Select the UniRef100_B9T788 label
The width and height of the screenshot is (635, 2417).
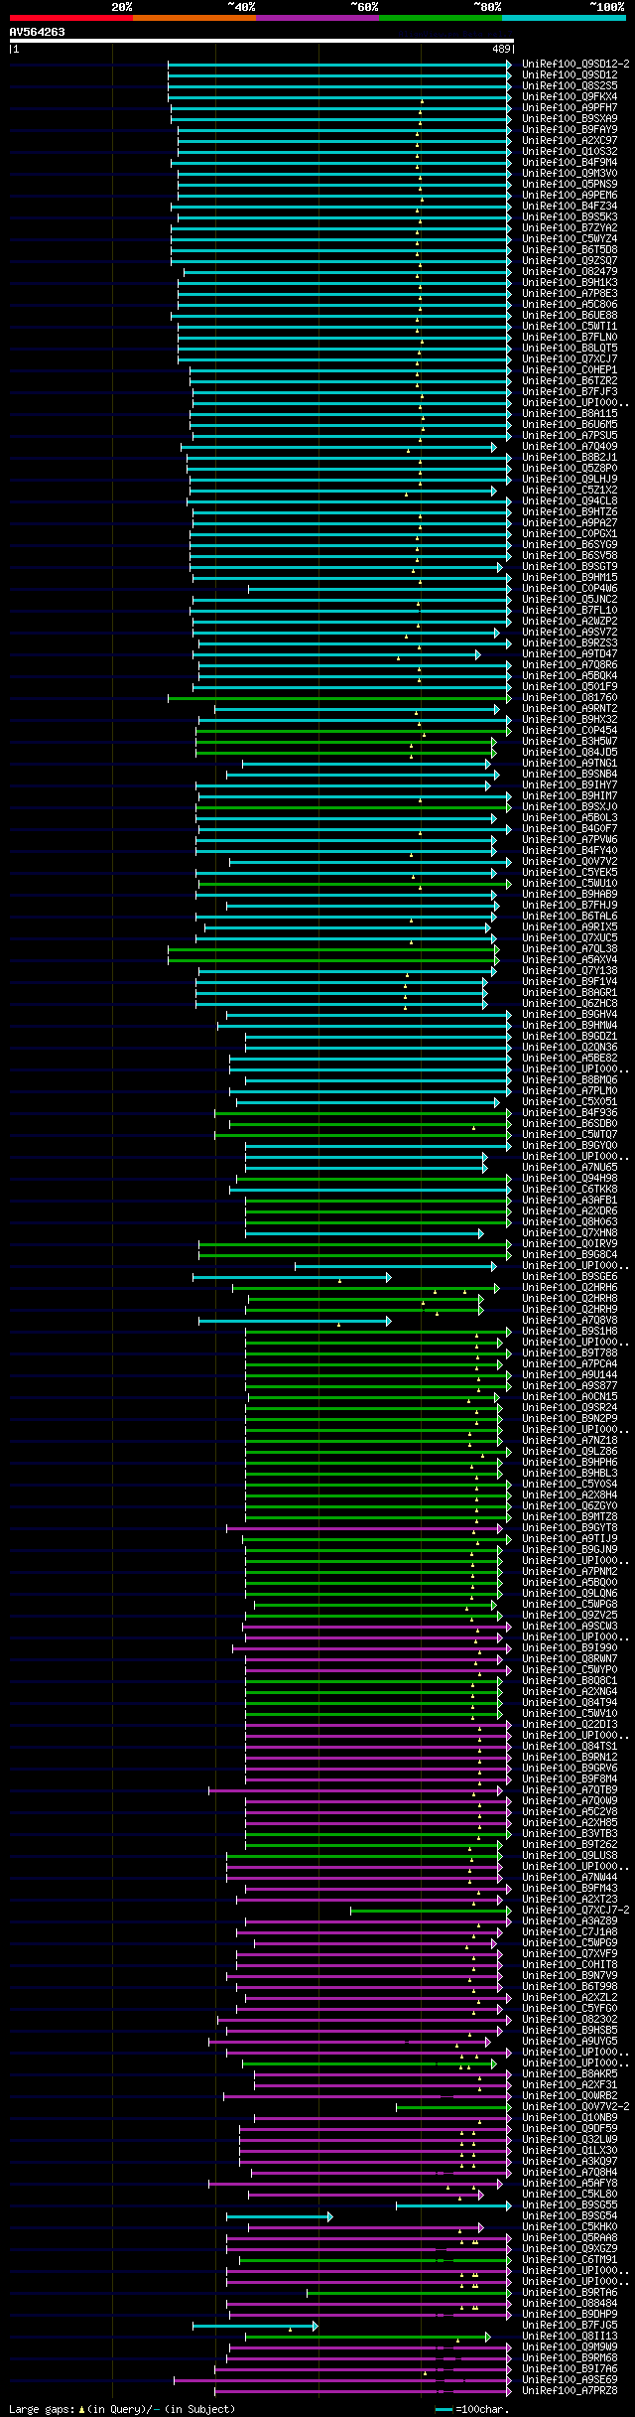point(570,1352)
